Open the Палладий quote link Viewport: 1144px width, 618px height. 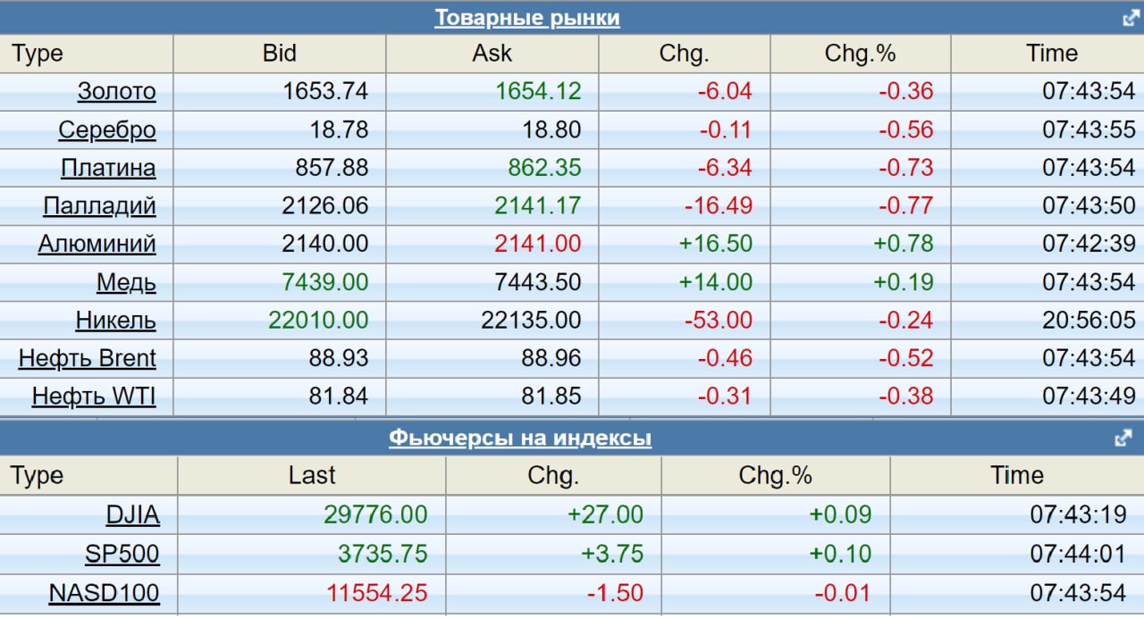pyautogui.click(x=99, y=206)
